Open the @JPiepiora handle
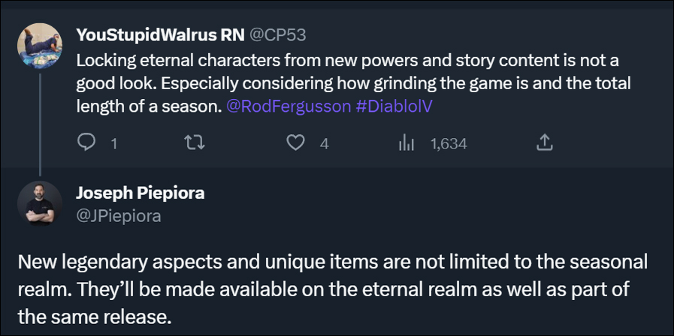This screenshot has width=674, height=336. [x=118, y=216]
